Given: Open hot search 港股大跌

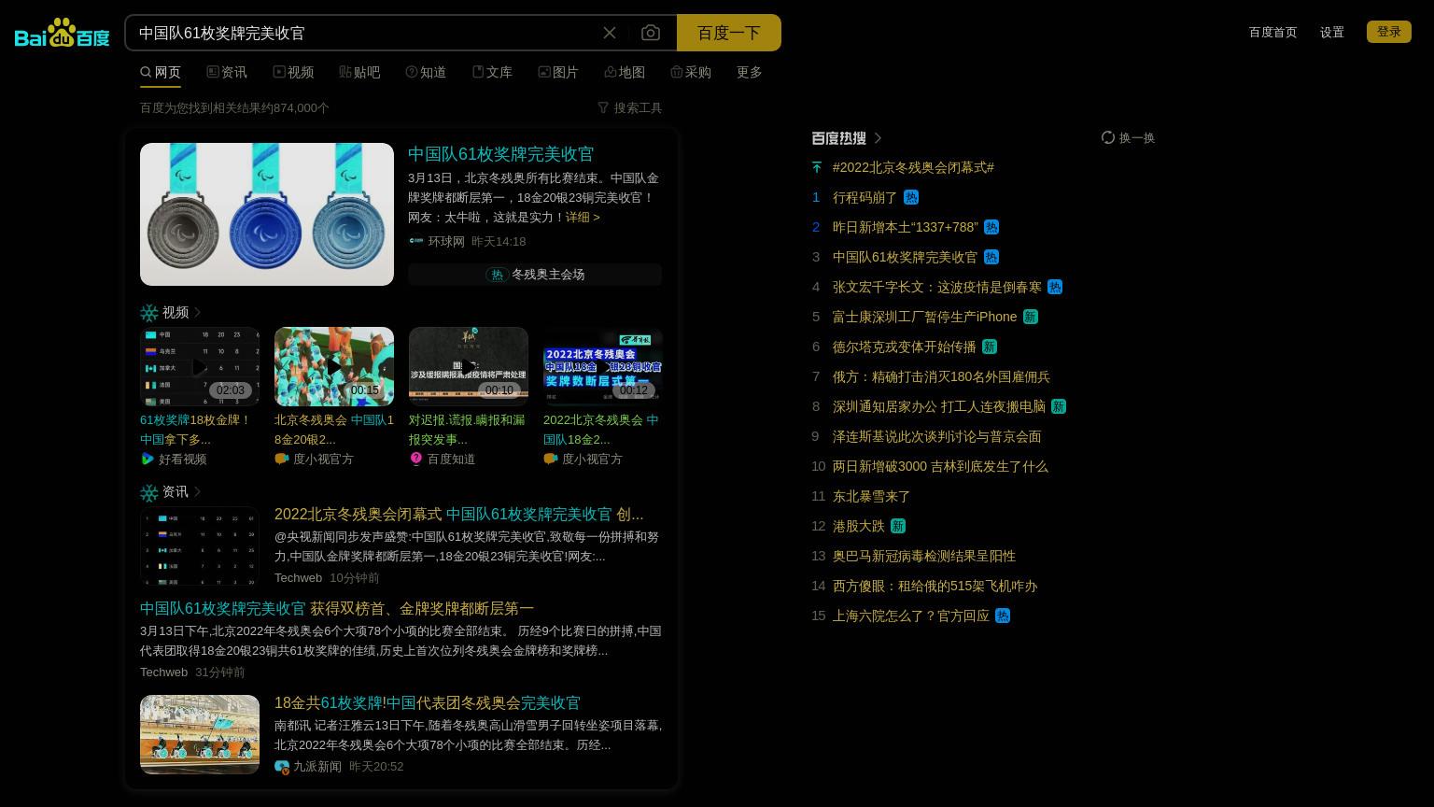Looking at the screenshot, I should coord(859,526).
